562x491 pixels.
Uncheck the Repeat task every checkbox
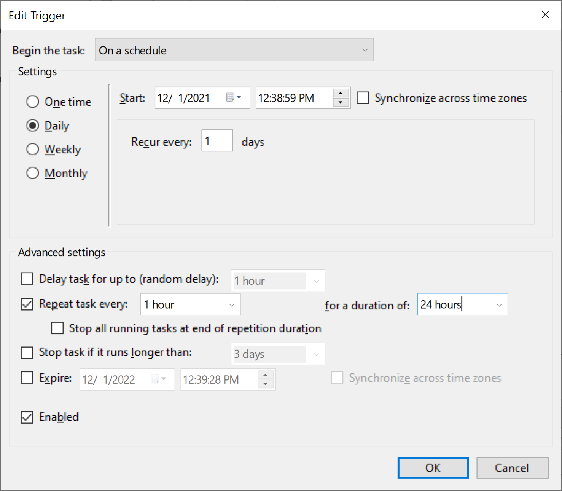(27, 304)
